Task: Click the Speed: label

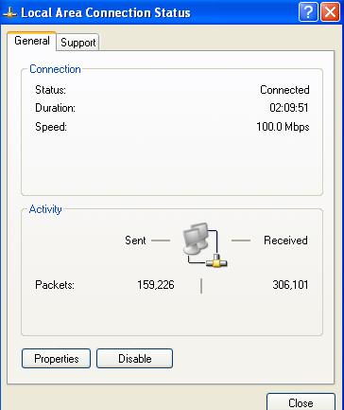Action: coord(51,127)
